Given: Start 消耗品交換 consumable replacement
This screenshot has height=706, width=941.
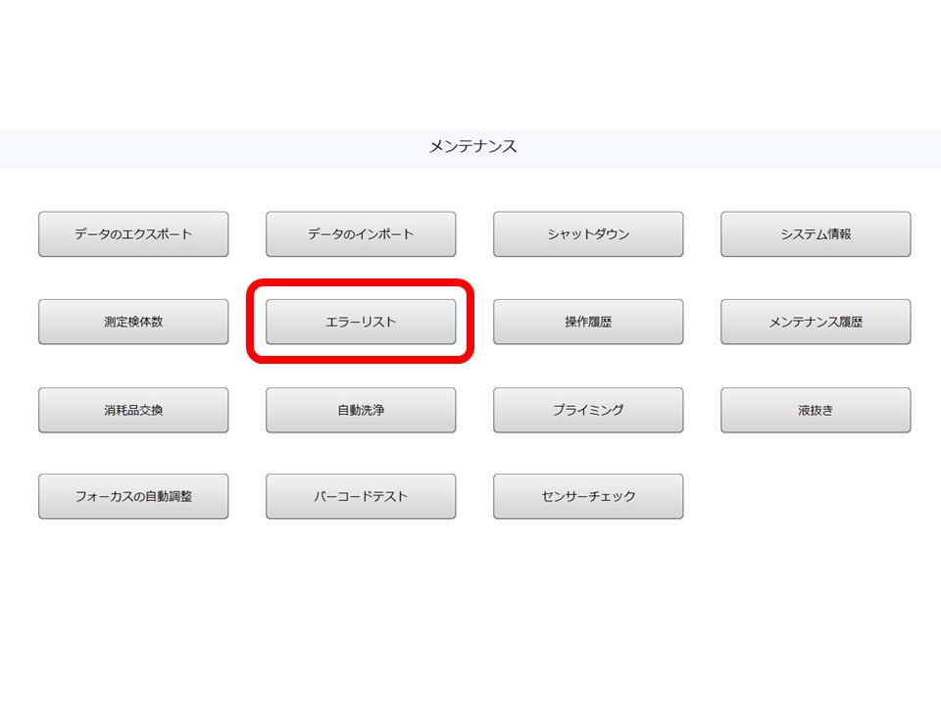Looking at the screenshot, I should pyautogui.click(x=132, y=409).
